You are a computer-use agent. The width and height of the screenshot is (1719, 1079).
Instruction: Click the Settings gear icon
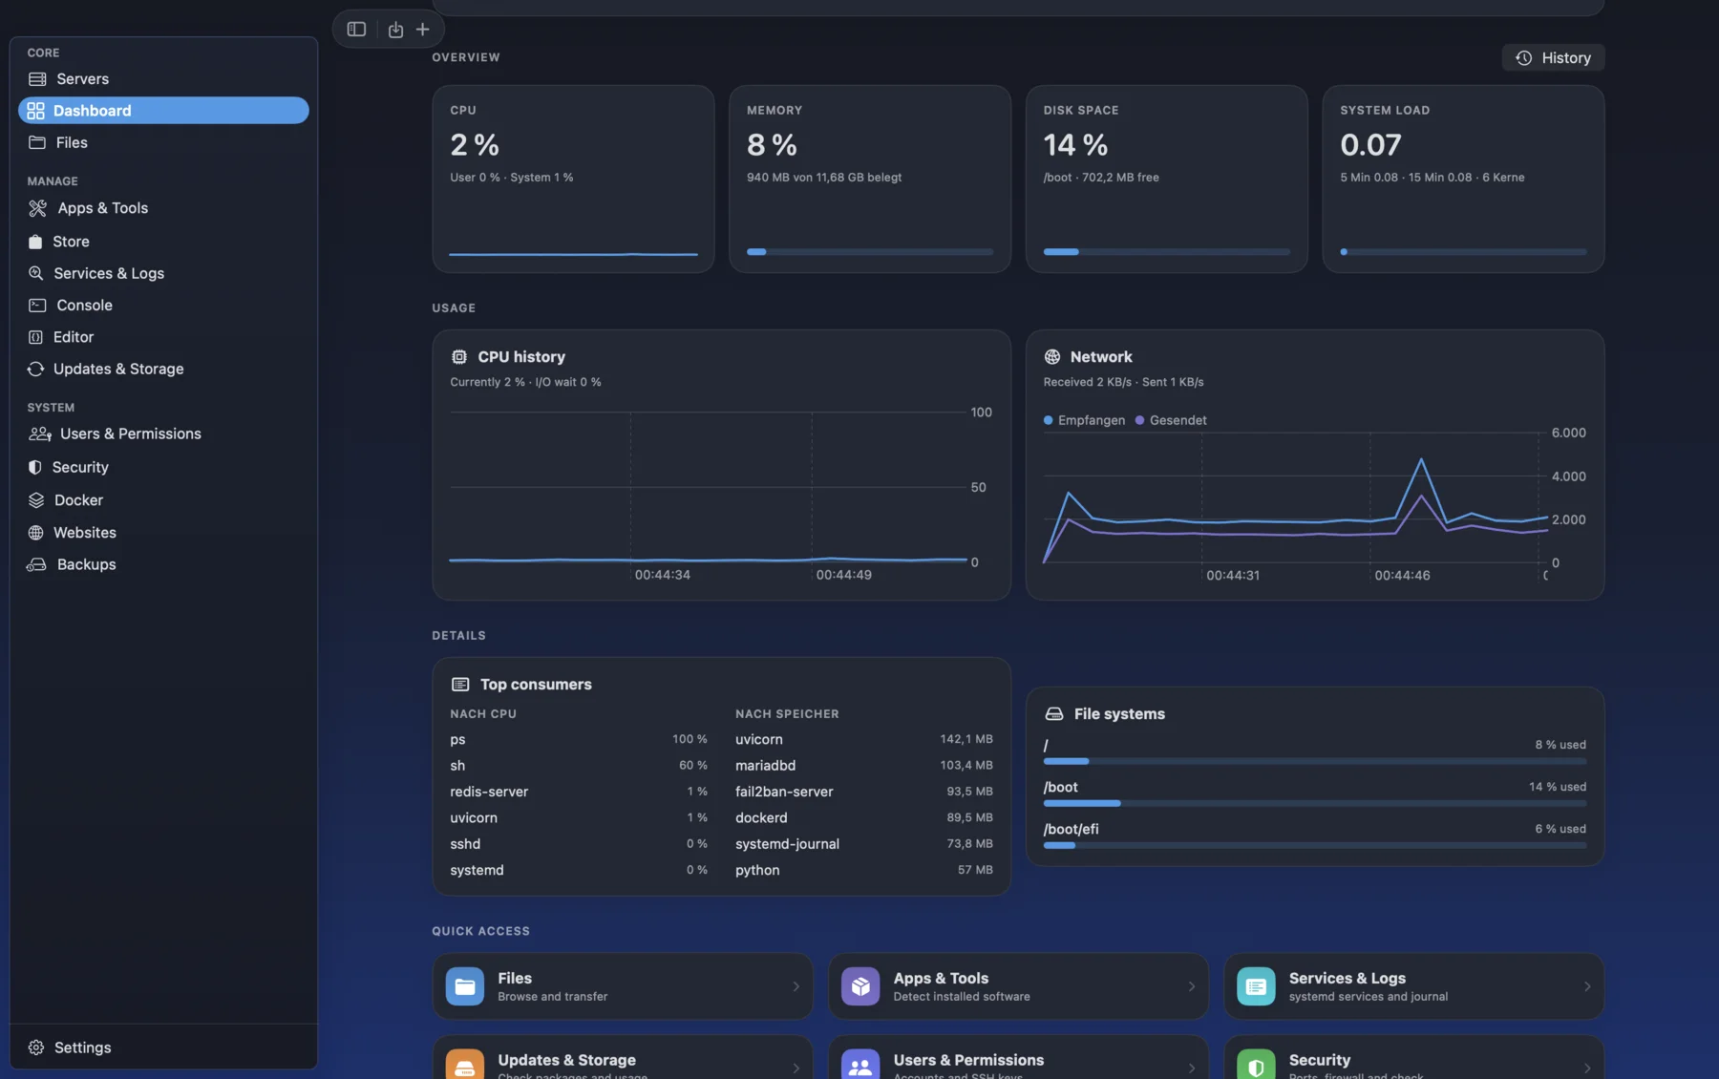pos(36,1047)
